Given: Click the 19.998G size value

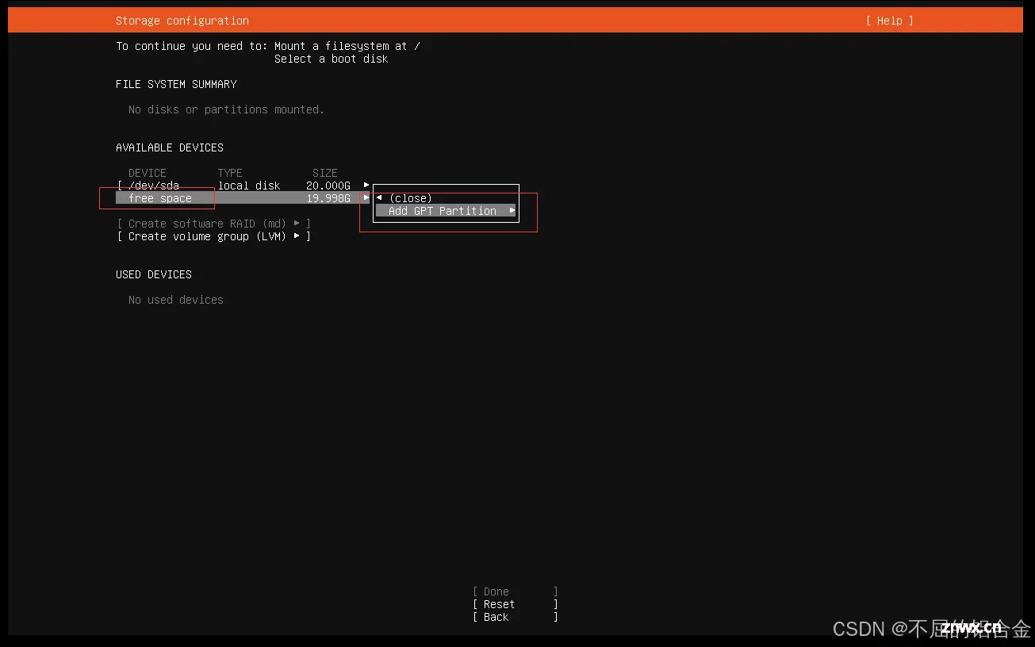Looking at the screenshot, I should coord(328,198).
